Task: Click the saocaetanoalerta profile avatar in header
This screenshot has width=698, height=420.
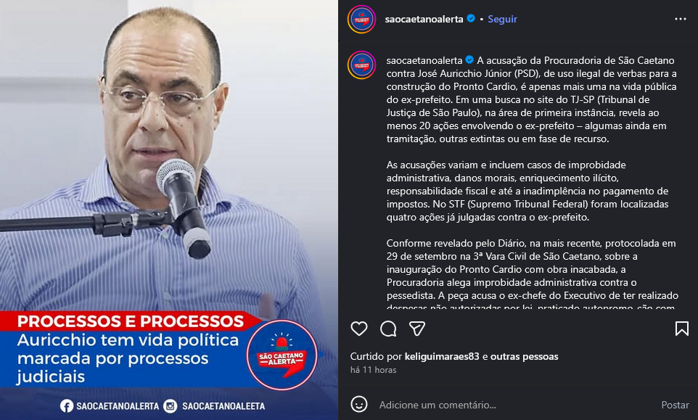Action: (362, 19)
